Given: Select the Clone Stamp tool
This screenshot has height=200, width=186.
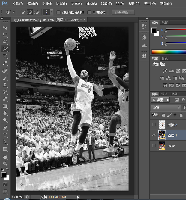Looking at the screenshot, I should coord(5,85).
